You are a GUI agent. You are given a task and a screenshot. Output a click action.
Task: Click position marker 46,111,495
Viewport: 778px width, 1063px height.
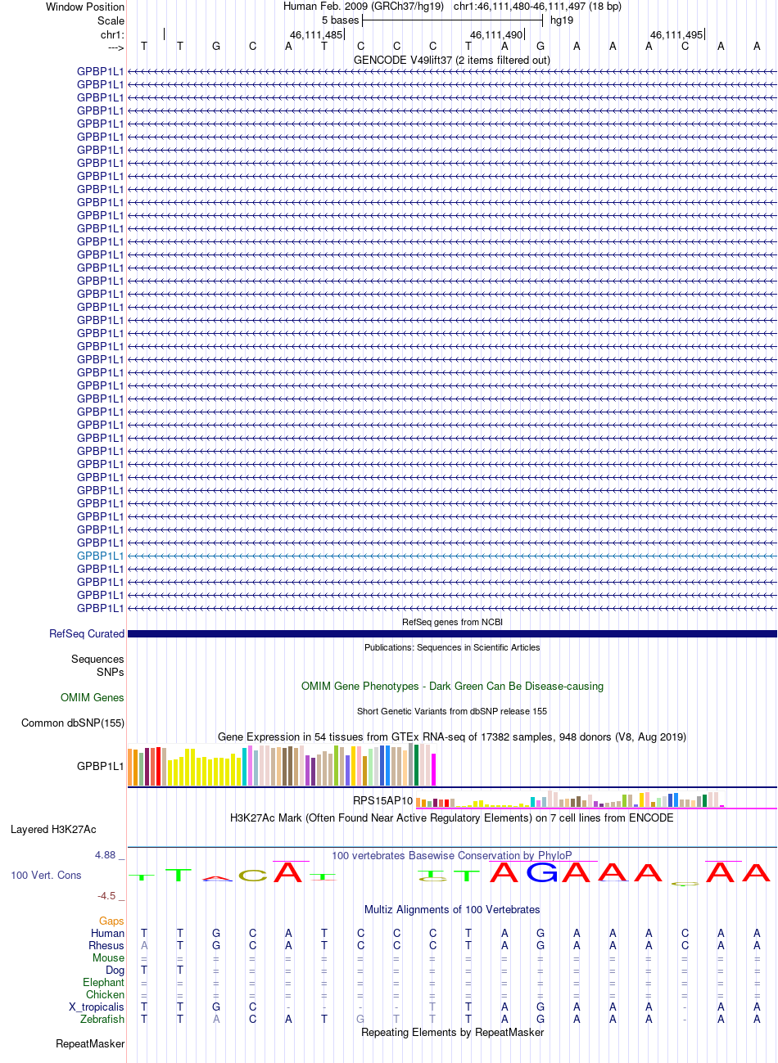pyautogui.click(x=676, y=35)
